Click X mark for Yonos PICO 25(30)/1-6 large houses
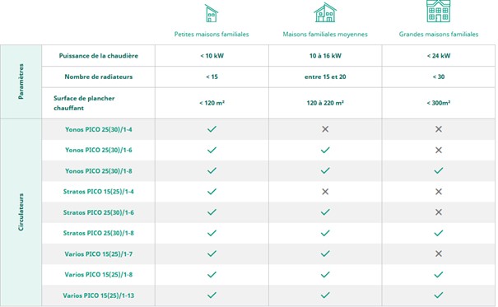The image size is (498, 307). pos(439,150)
